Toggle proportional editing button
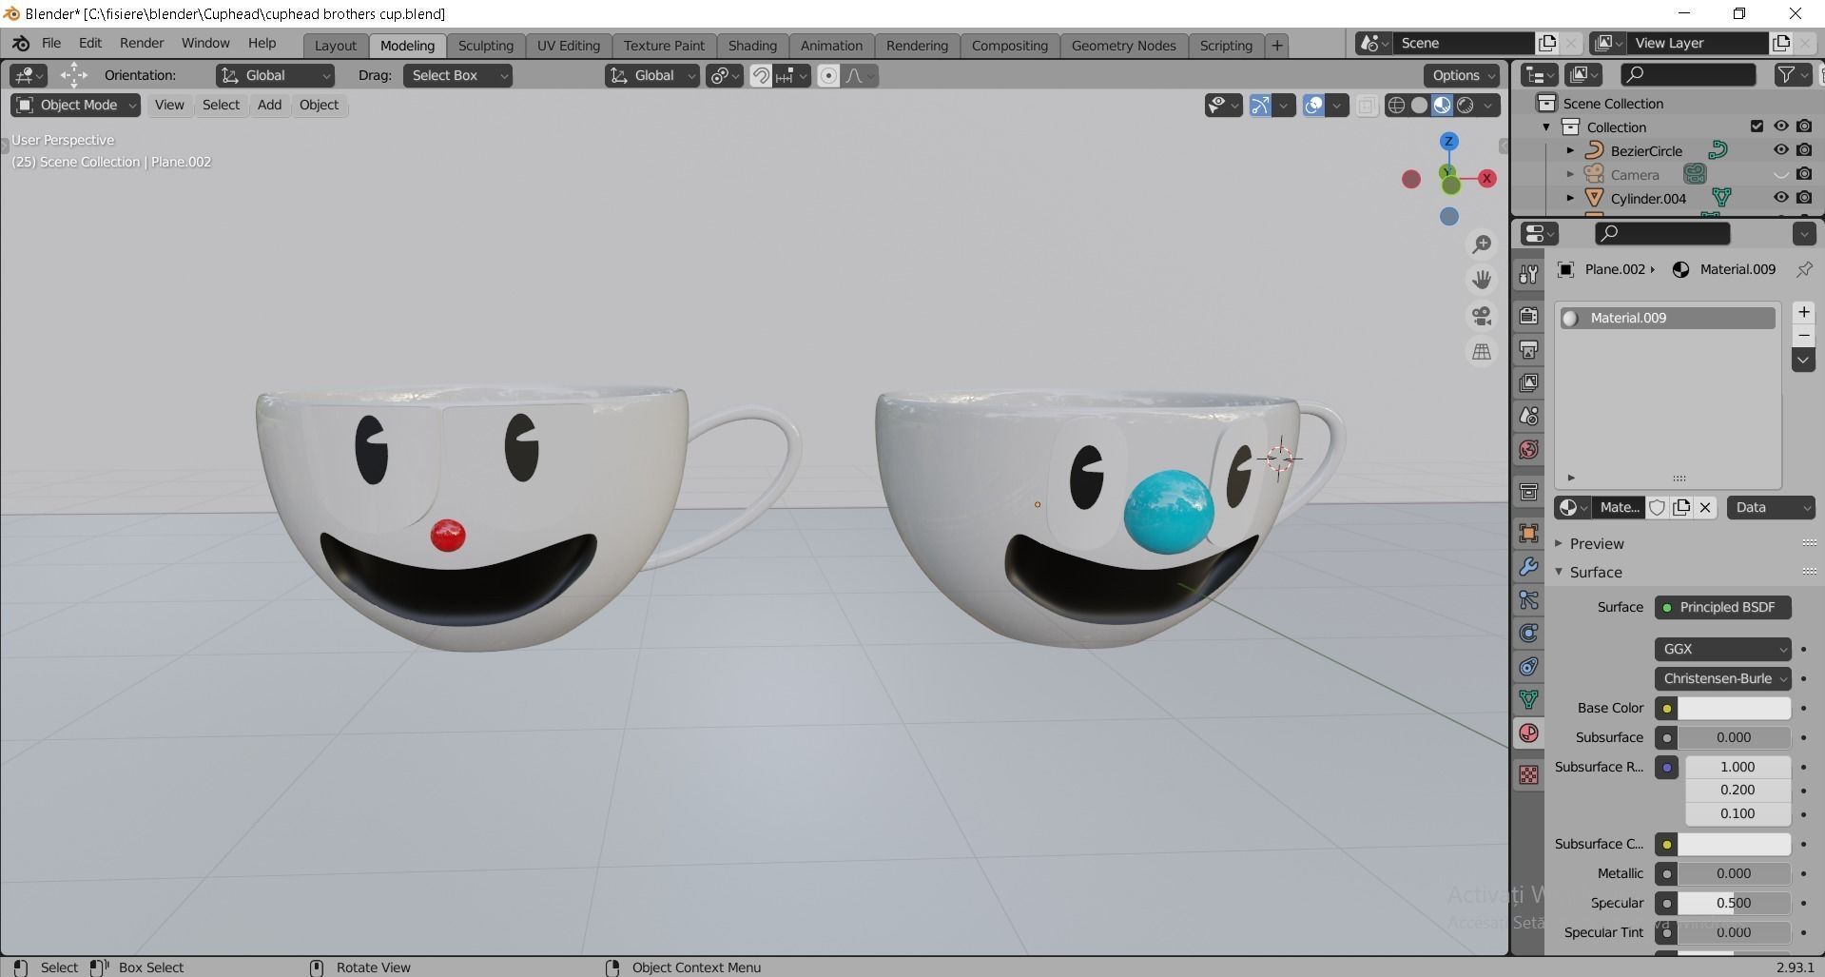Image resolution: width=1825 pixels, height=977 pixels. click(x=828, y=75)
